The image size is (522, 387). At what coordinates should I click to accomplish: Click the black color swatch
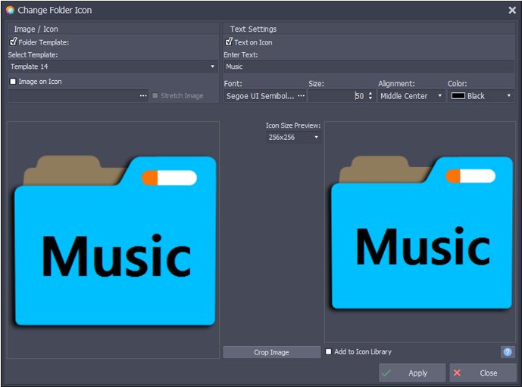(x=458, y=96)
